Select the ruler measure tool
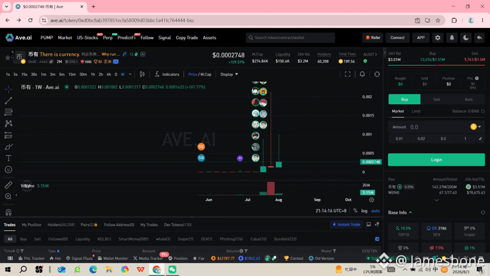This screenshot has width=490, height=276. point(8,185)
